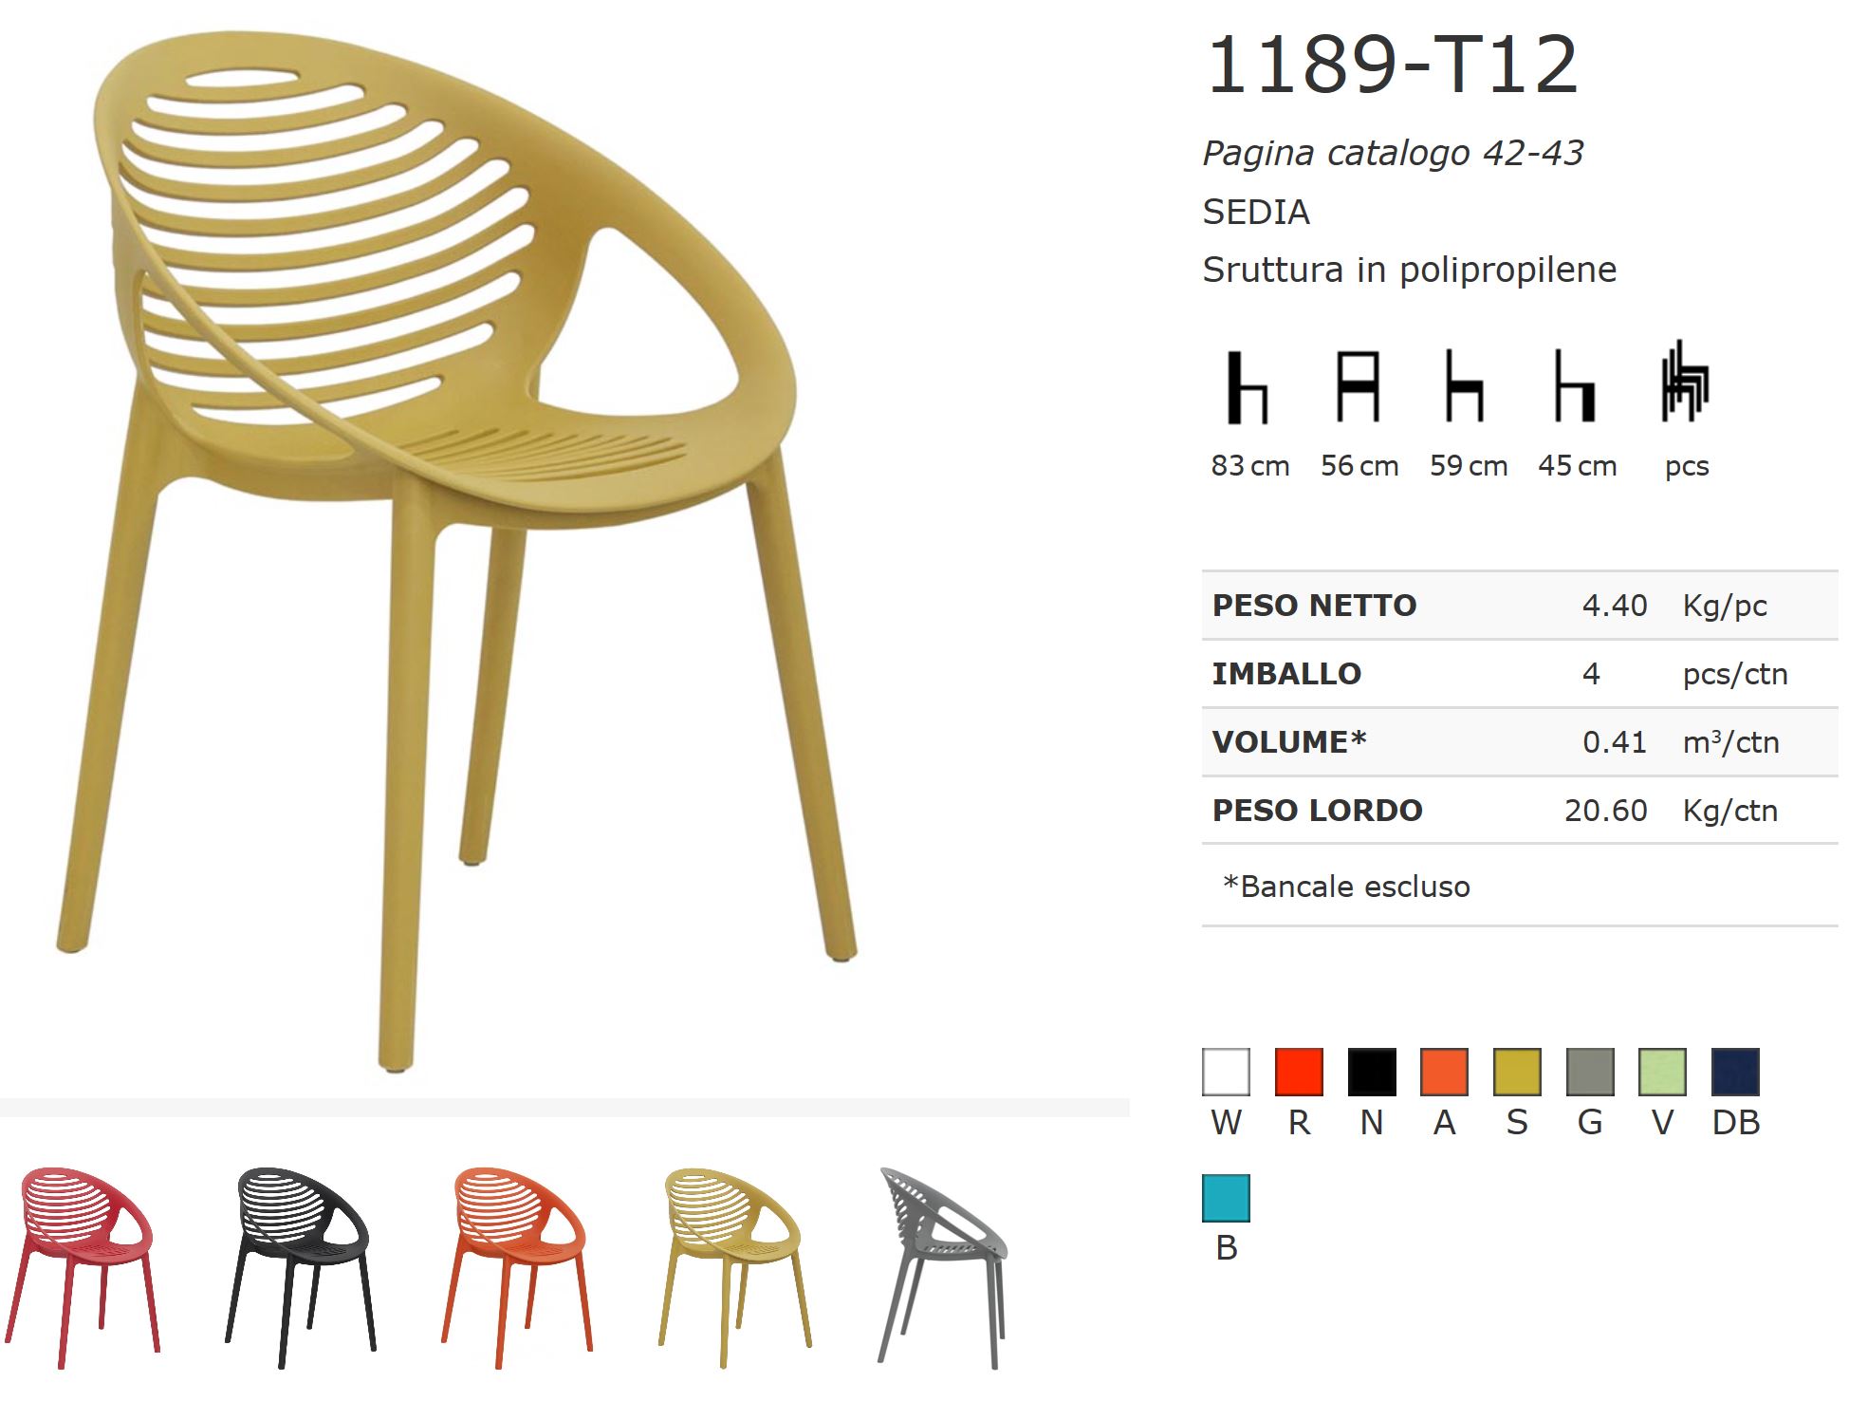This screenshot has height=1401, width=1849.
Task: Select the mustard S color swatch
Action: pyautogui.click(x=1517, y=1072)
